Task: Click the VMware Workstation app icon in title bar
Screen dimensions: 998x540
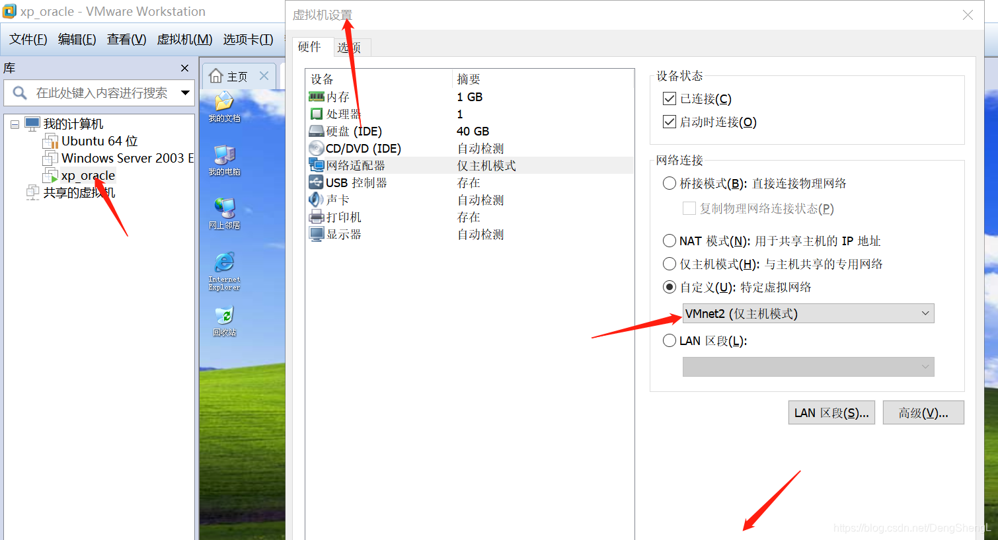Action: (9, 11)
